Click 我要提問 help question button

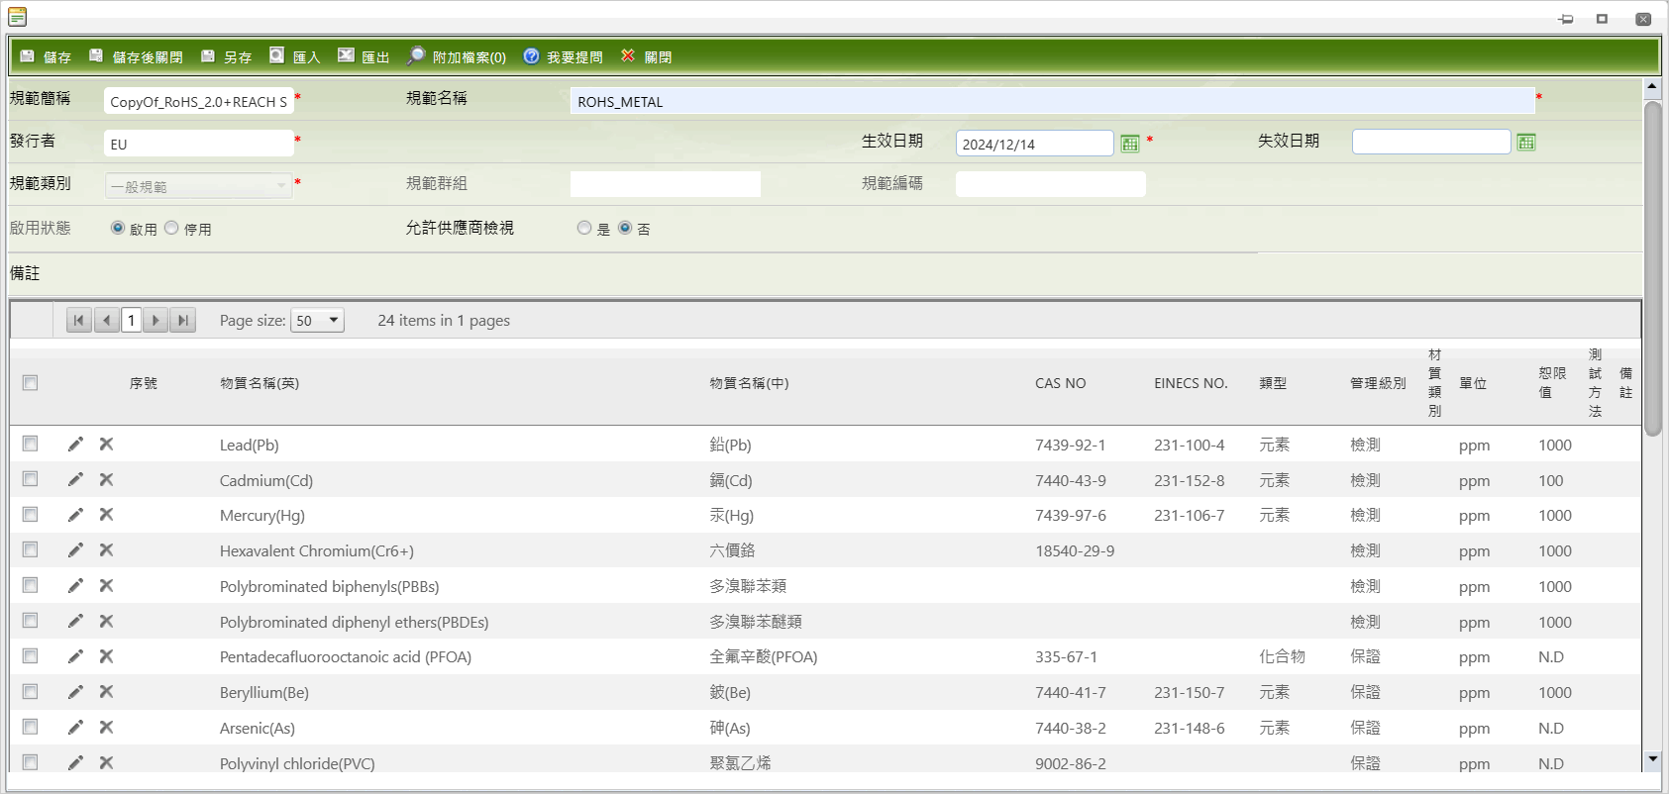point(563,57)
